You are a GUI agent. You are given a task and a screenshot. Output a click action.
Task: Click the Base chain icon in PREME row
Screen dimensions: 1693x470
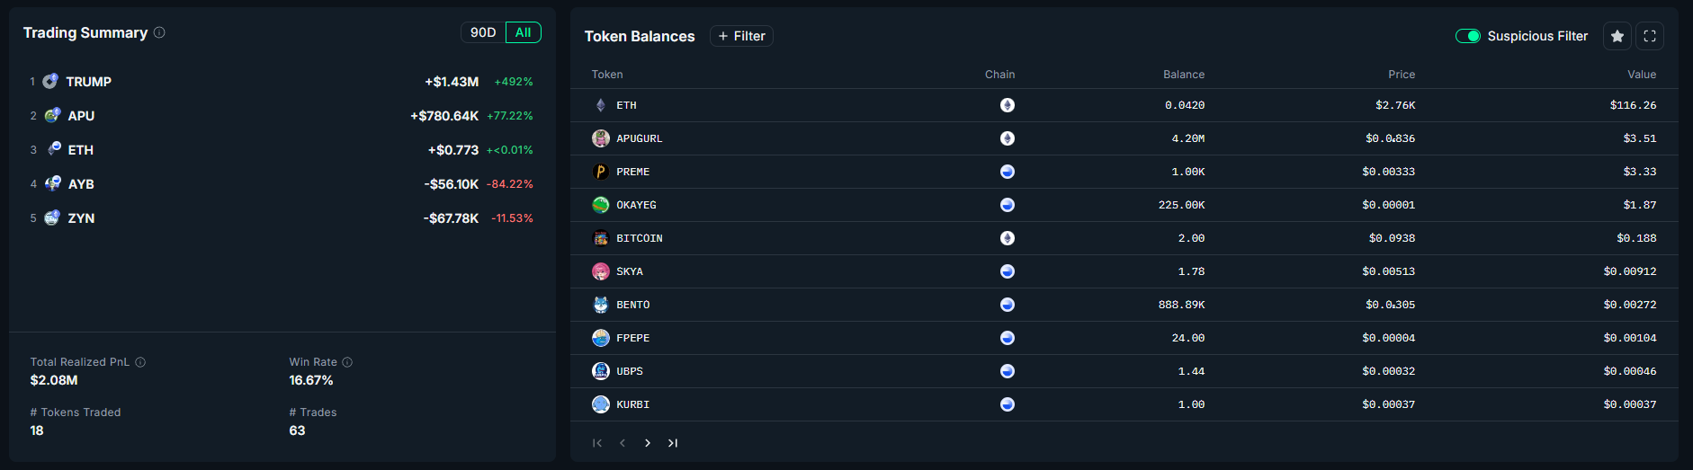click(1008, 172)
